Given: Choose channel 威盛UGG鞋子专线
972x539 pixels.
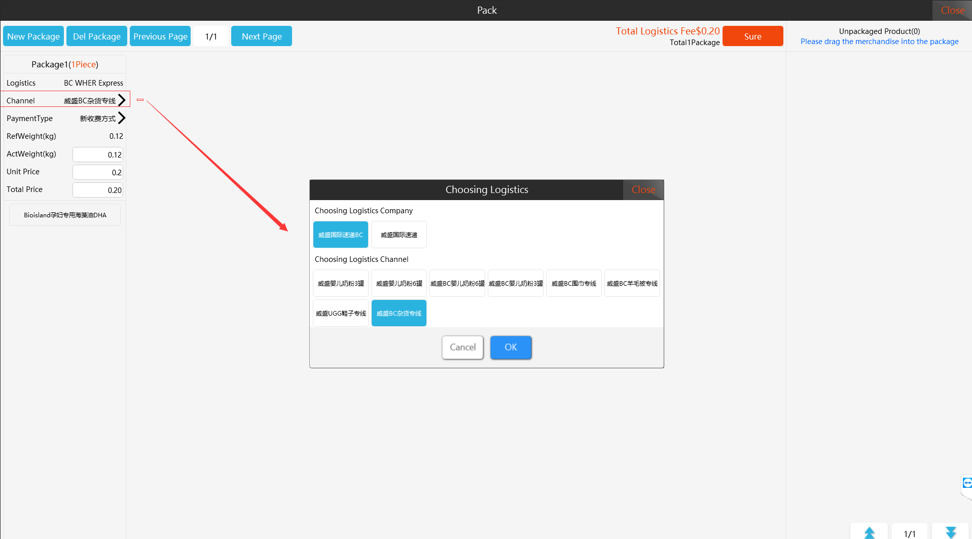Looking at the screenshot, I should pos(341,313).
